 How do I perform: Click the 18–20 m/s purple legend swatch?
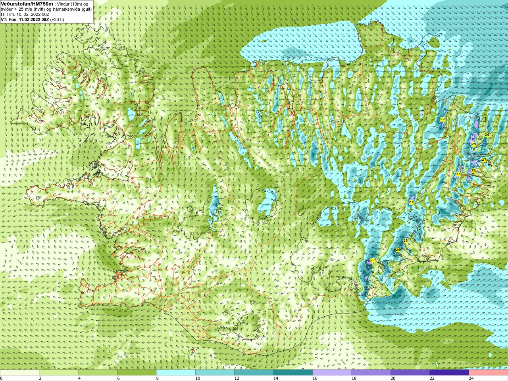click(x=371, y=373)
